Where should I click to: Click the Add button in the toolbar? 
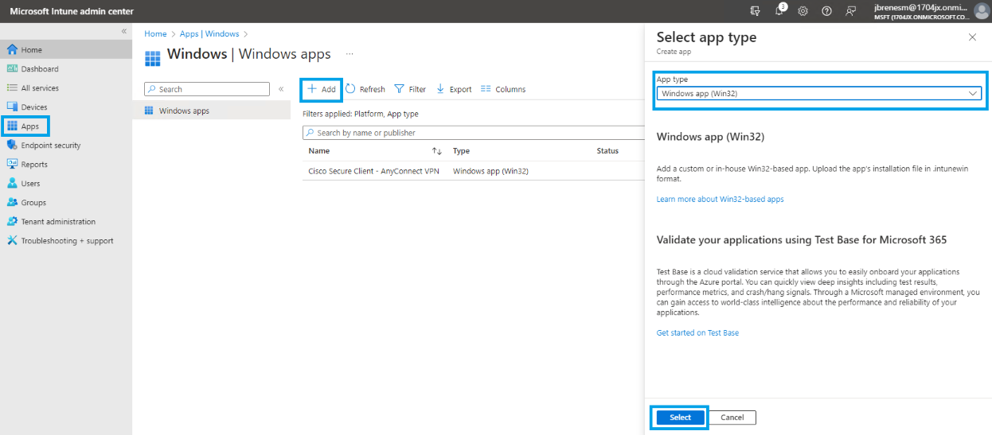click(x=322, y=89)
